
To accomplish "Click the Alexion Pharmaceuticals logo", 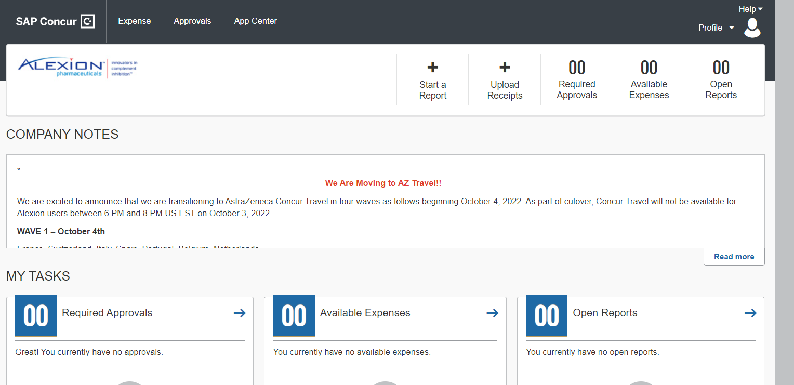I will [x=77, y=68].
